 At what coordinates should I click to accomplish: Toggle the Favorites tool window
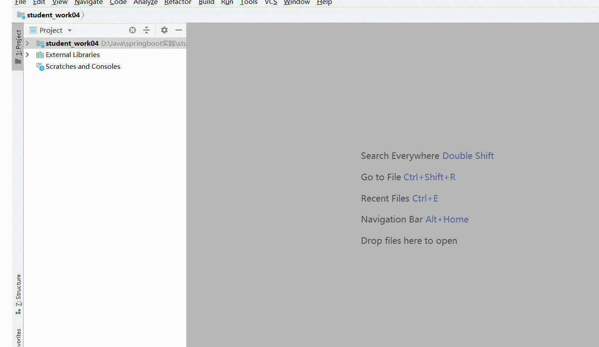(18, 337)
